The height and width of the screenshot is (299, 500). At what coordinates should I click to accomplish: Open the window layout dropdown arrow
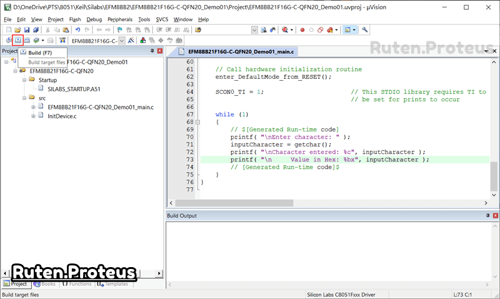click(x=354, y=30)
